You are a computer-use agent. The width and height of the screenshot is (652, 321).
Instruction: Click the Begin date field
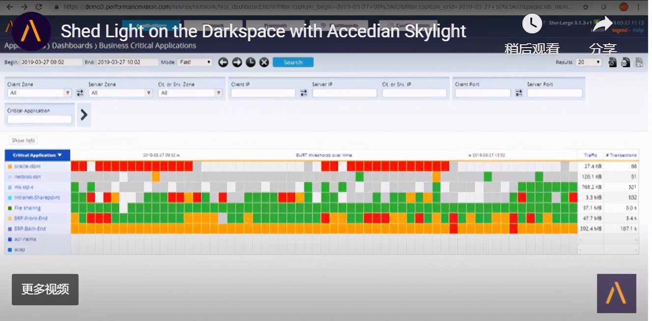click(x=51, y=62)
